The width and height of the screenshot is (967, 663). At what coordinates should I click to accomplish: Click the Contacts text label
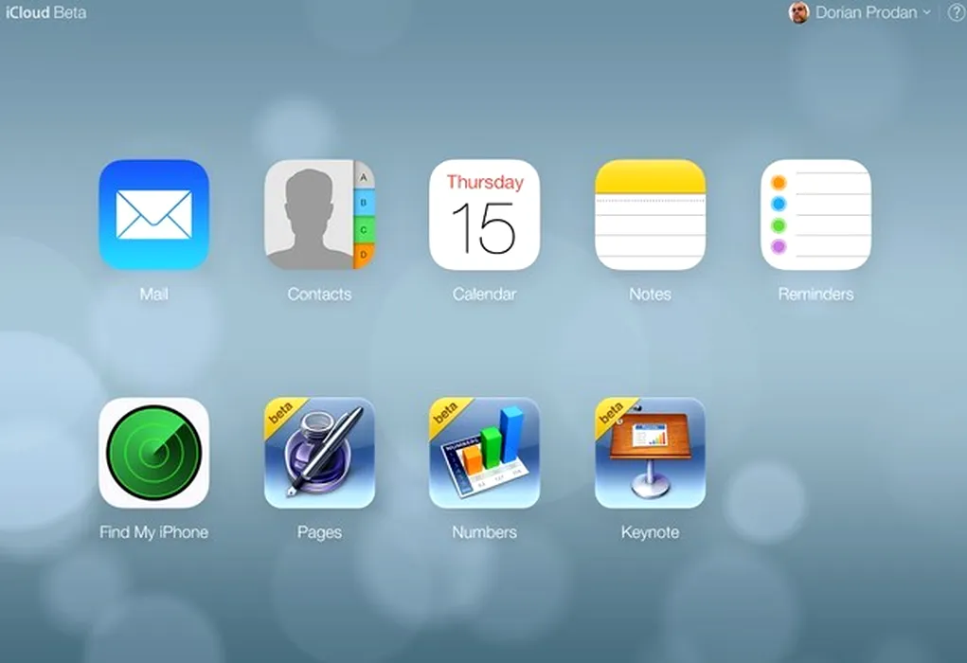click(319, 295)
